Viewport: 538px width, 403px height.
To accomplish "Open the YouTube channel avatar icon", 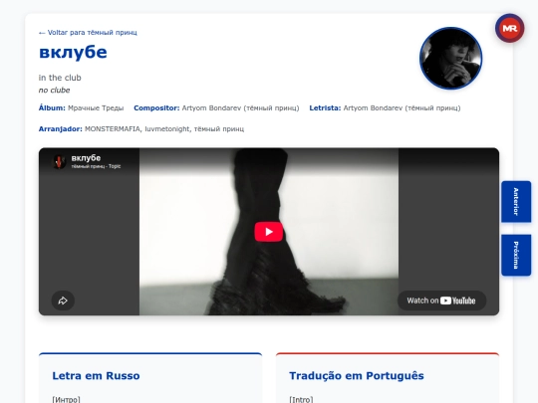I will (x=59, y=161).
